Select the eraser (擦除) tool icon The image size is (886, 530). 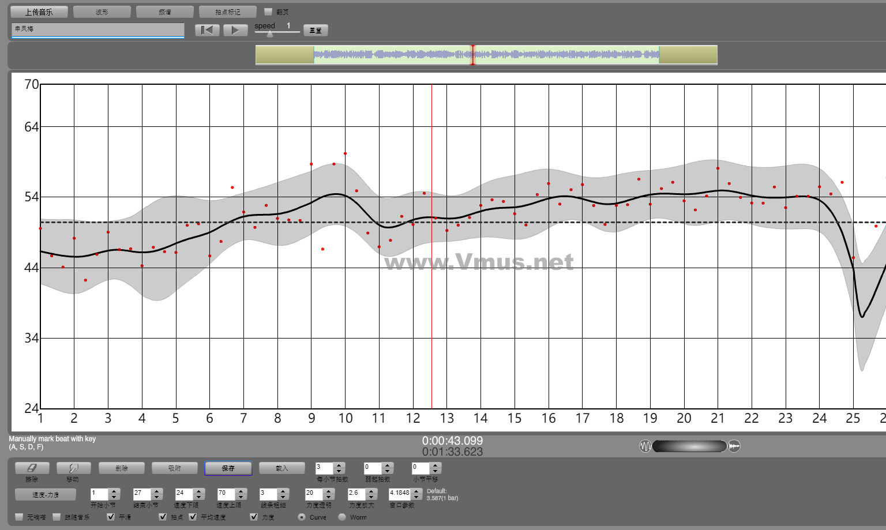coord(32,468)
